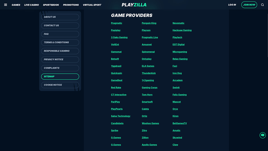Open the Microgaming link

click(180, 52)
